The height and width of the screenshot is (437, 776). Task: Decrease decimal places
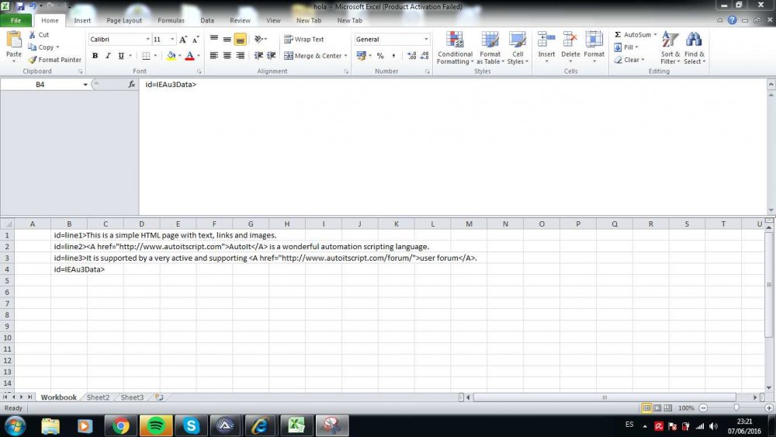pos(424,55)
